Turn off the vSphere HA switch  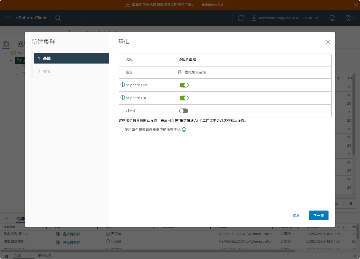point(184,98)
